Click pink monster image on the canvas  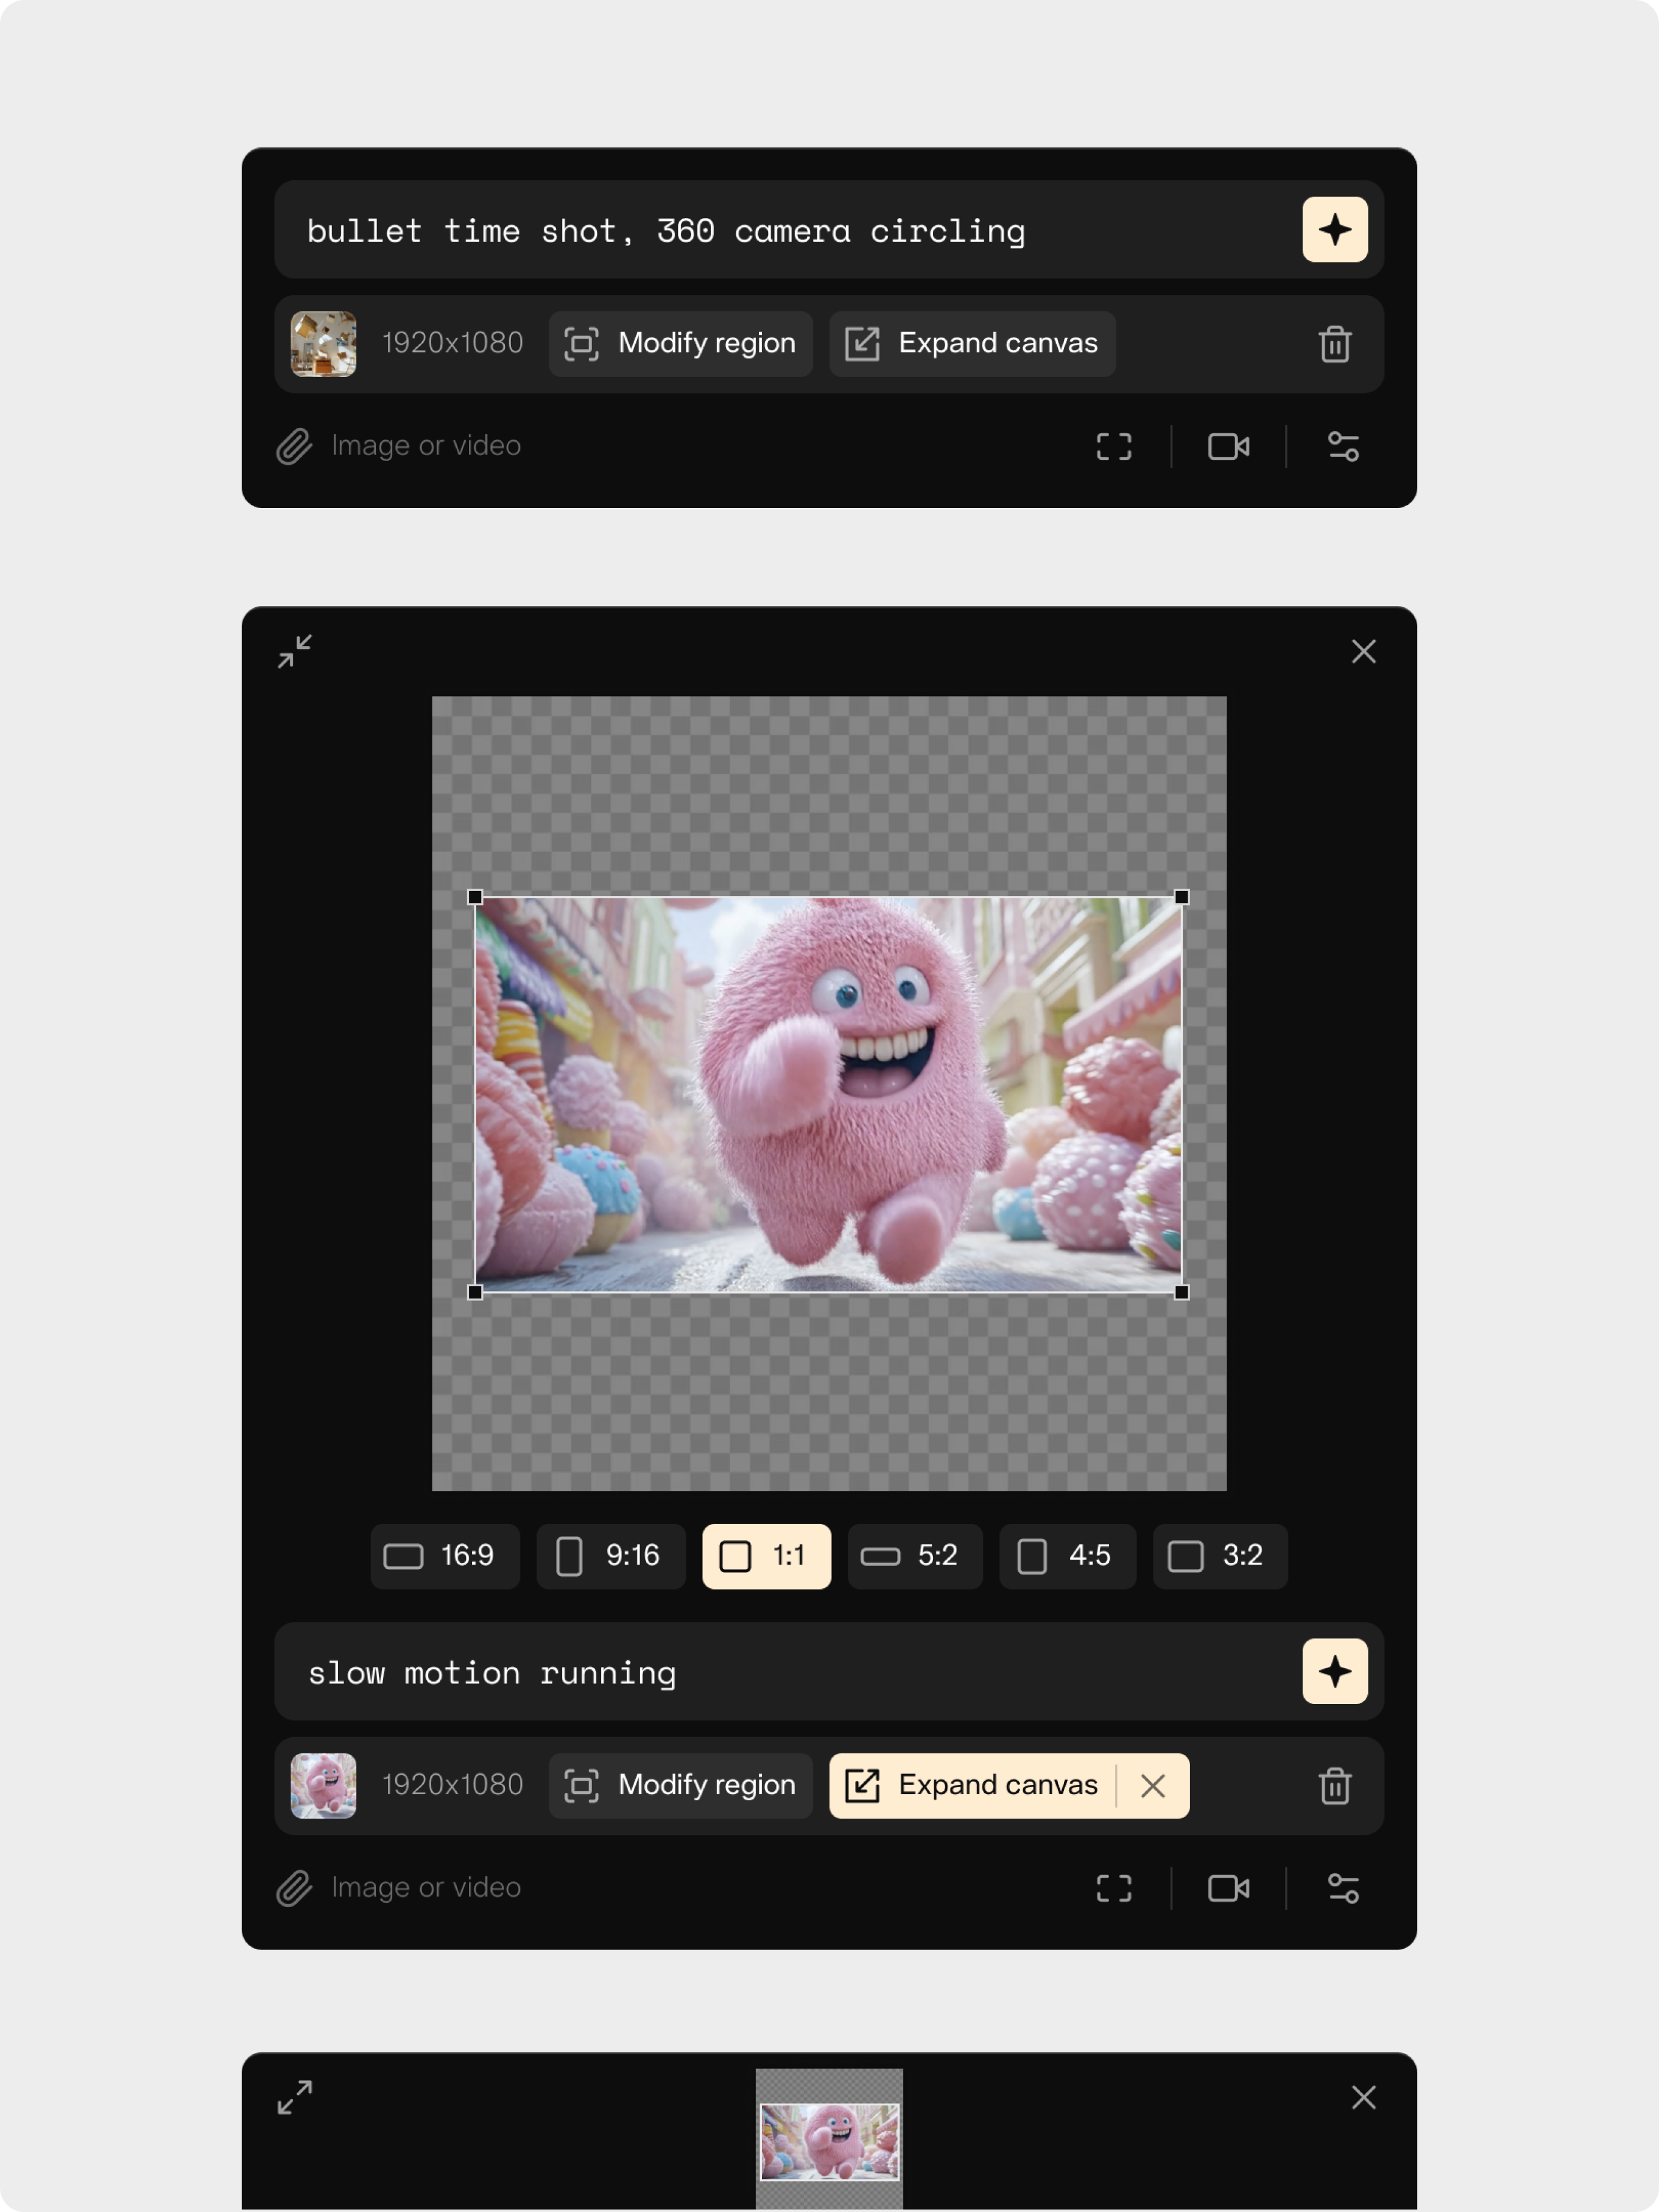click(x=828, y=1094)
